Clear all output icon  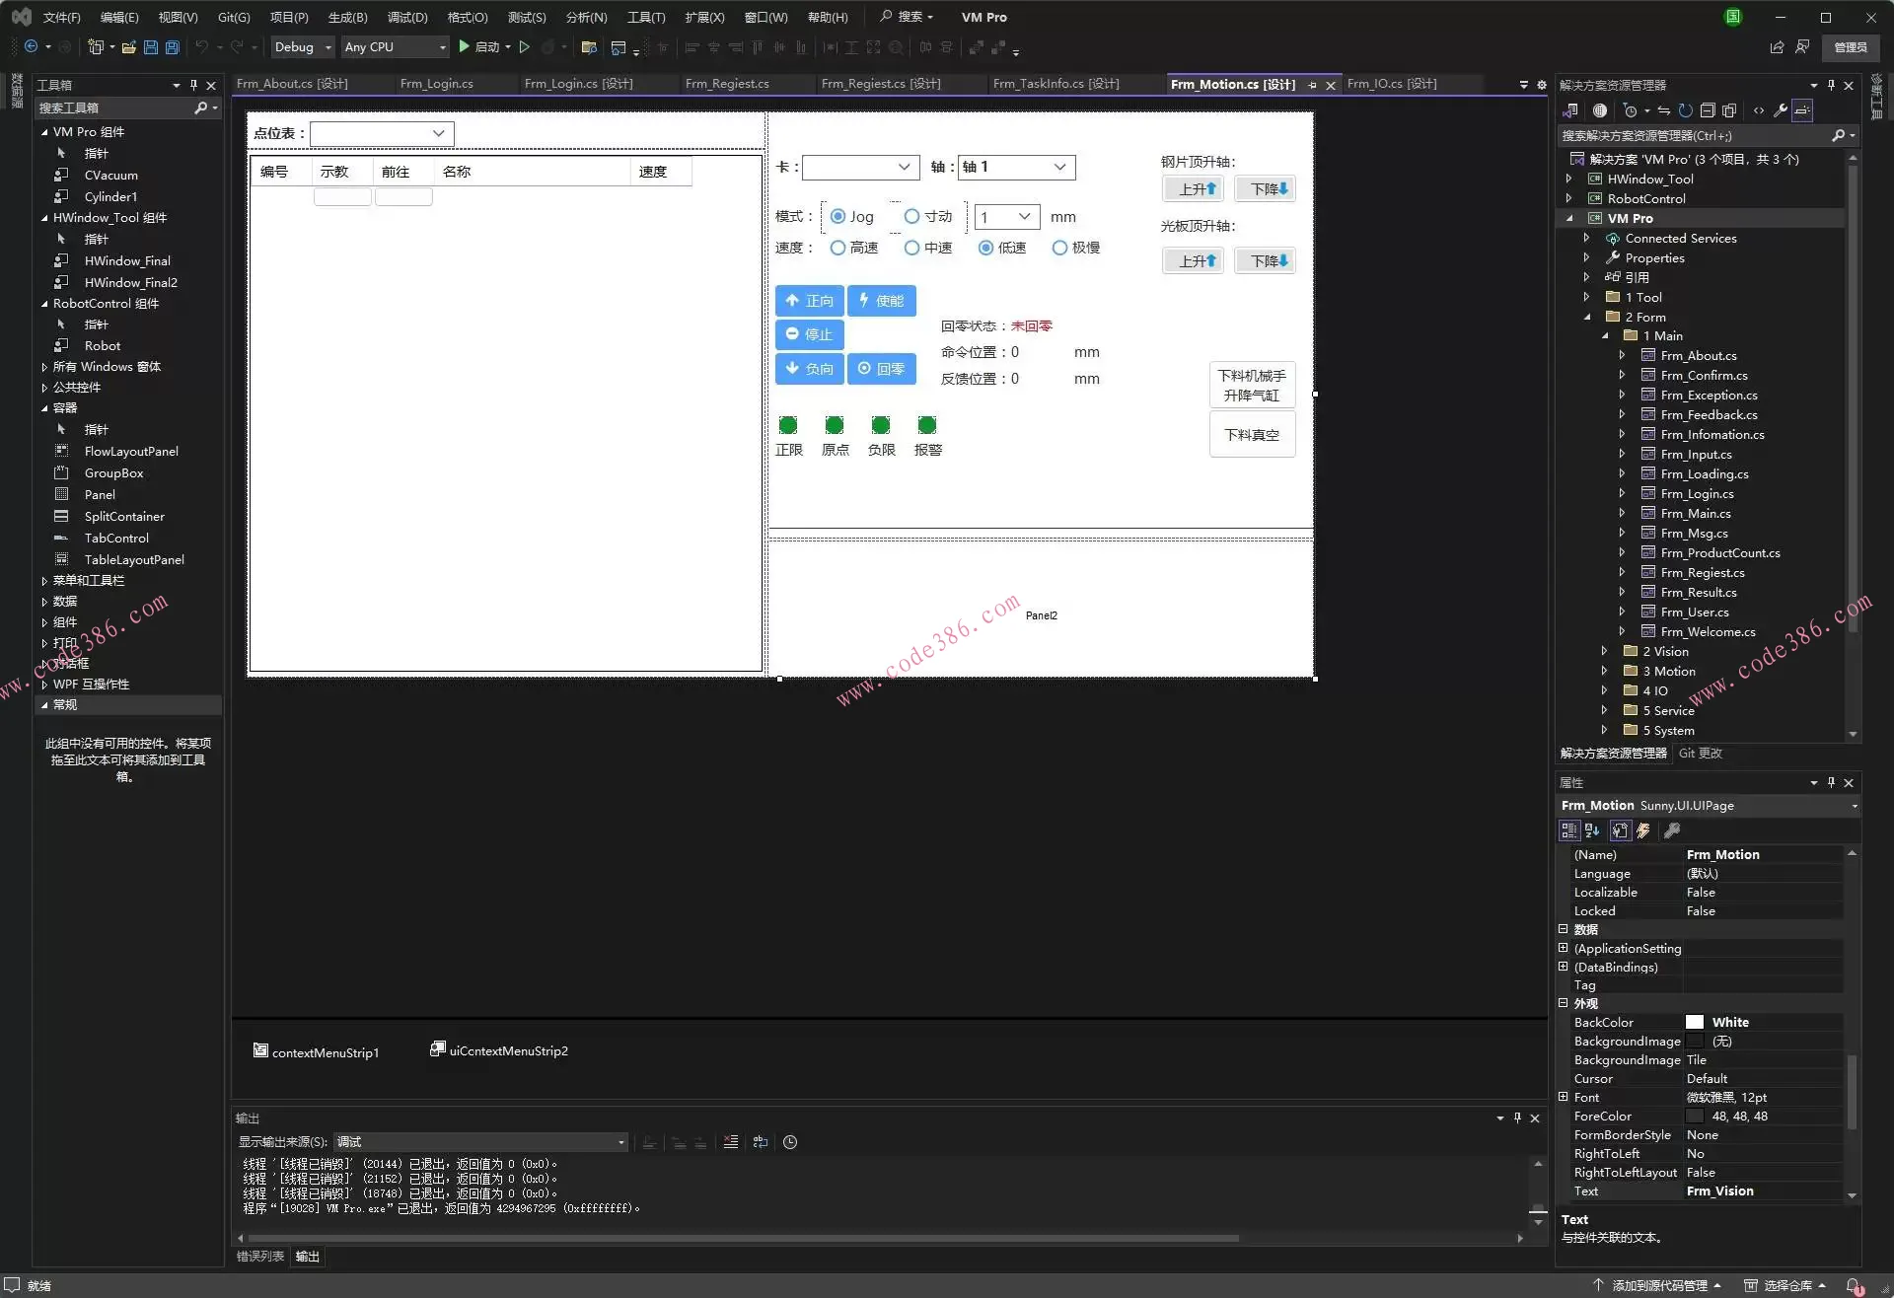click(730, 1142)
